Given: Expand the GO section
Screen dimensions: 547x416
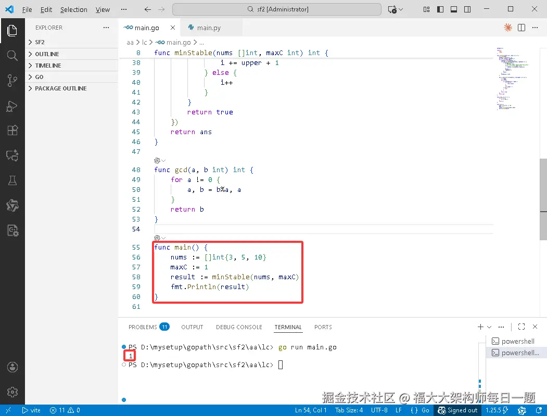Looking at the screenshot, I should click(x=71, y=77).
